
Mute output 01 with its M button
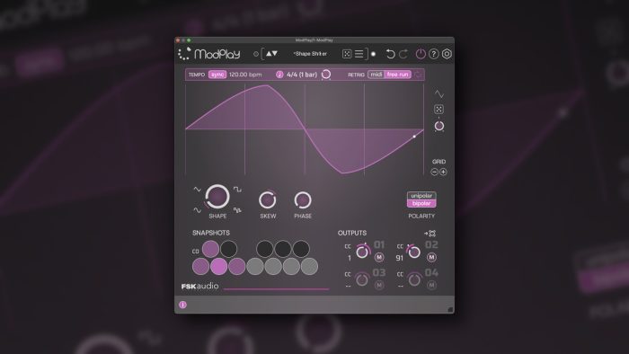pyautogui.click(x=379, y=257)
